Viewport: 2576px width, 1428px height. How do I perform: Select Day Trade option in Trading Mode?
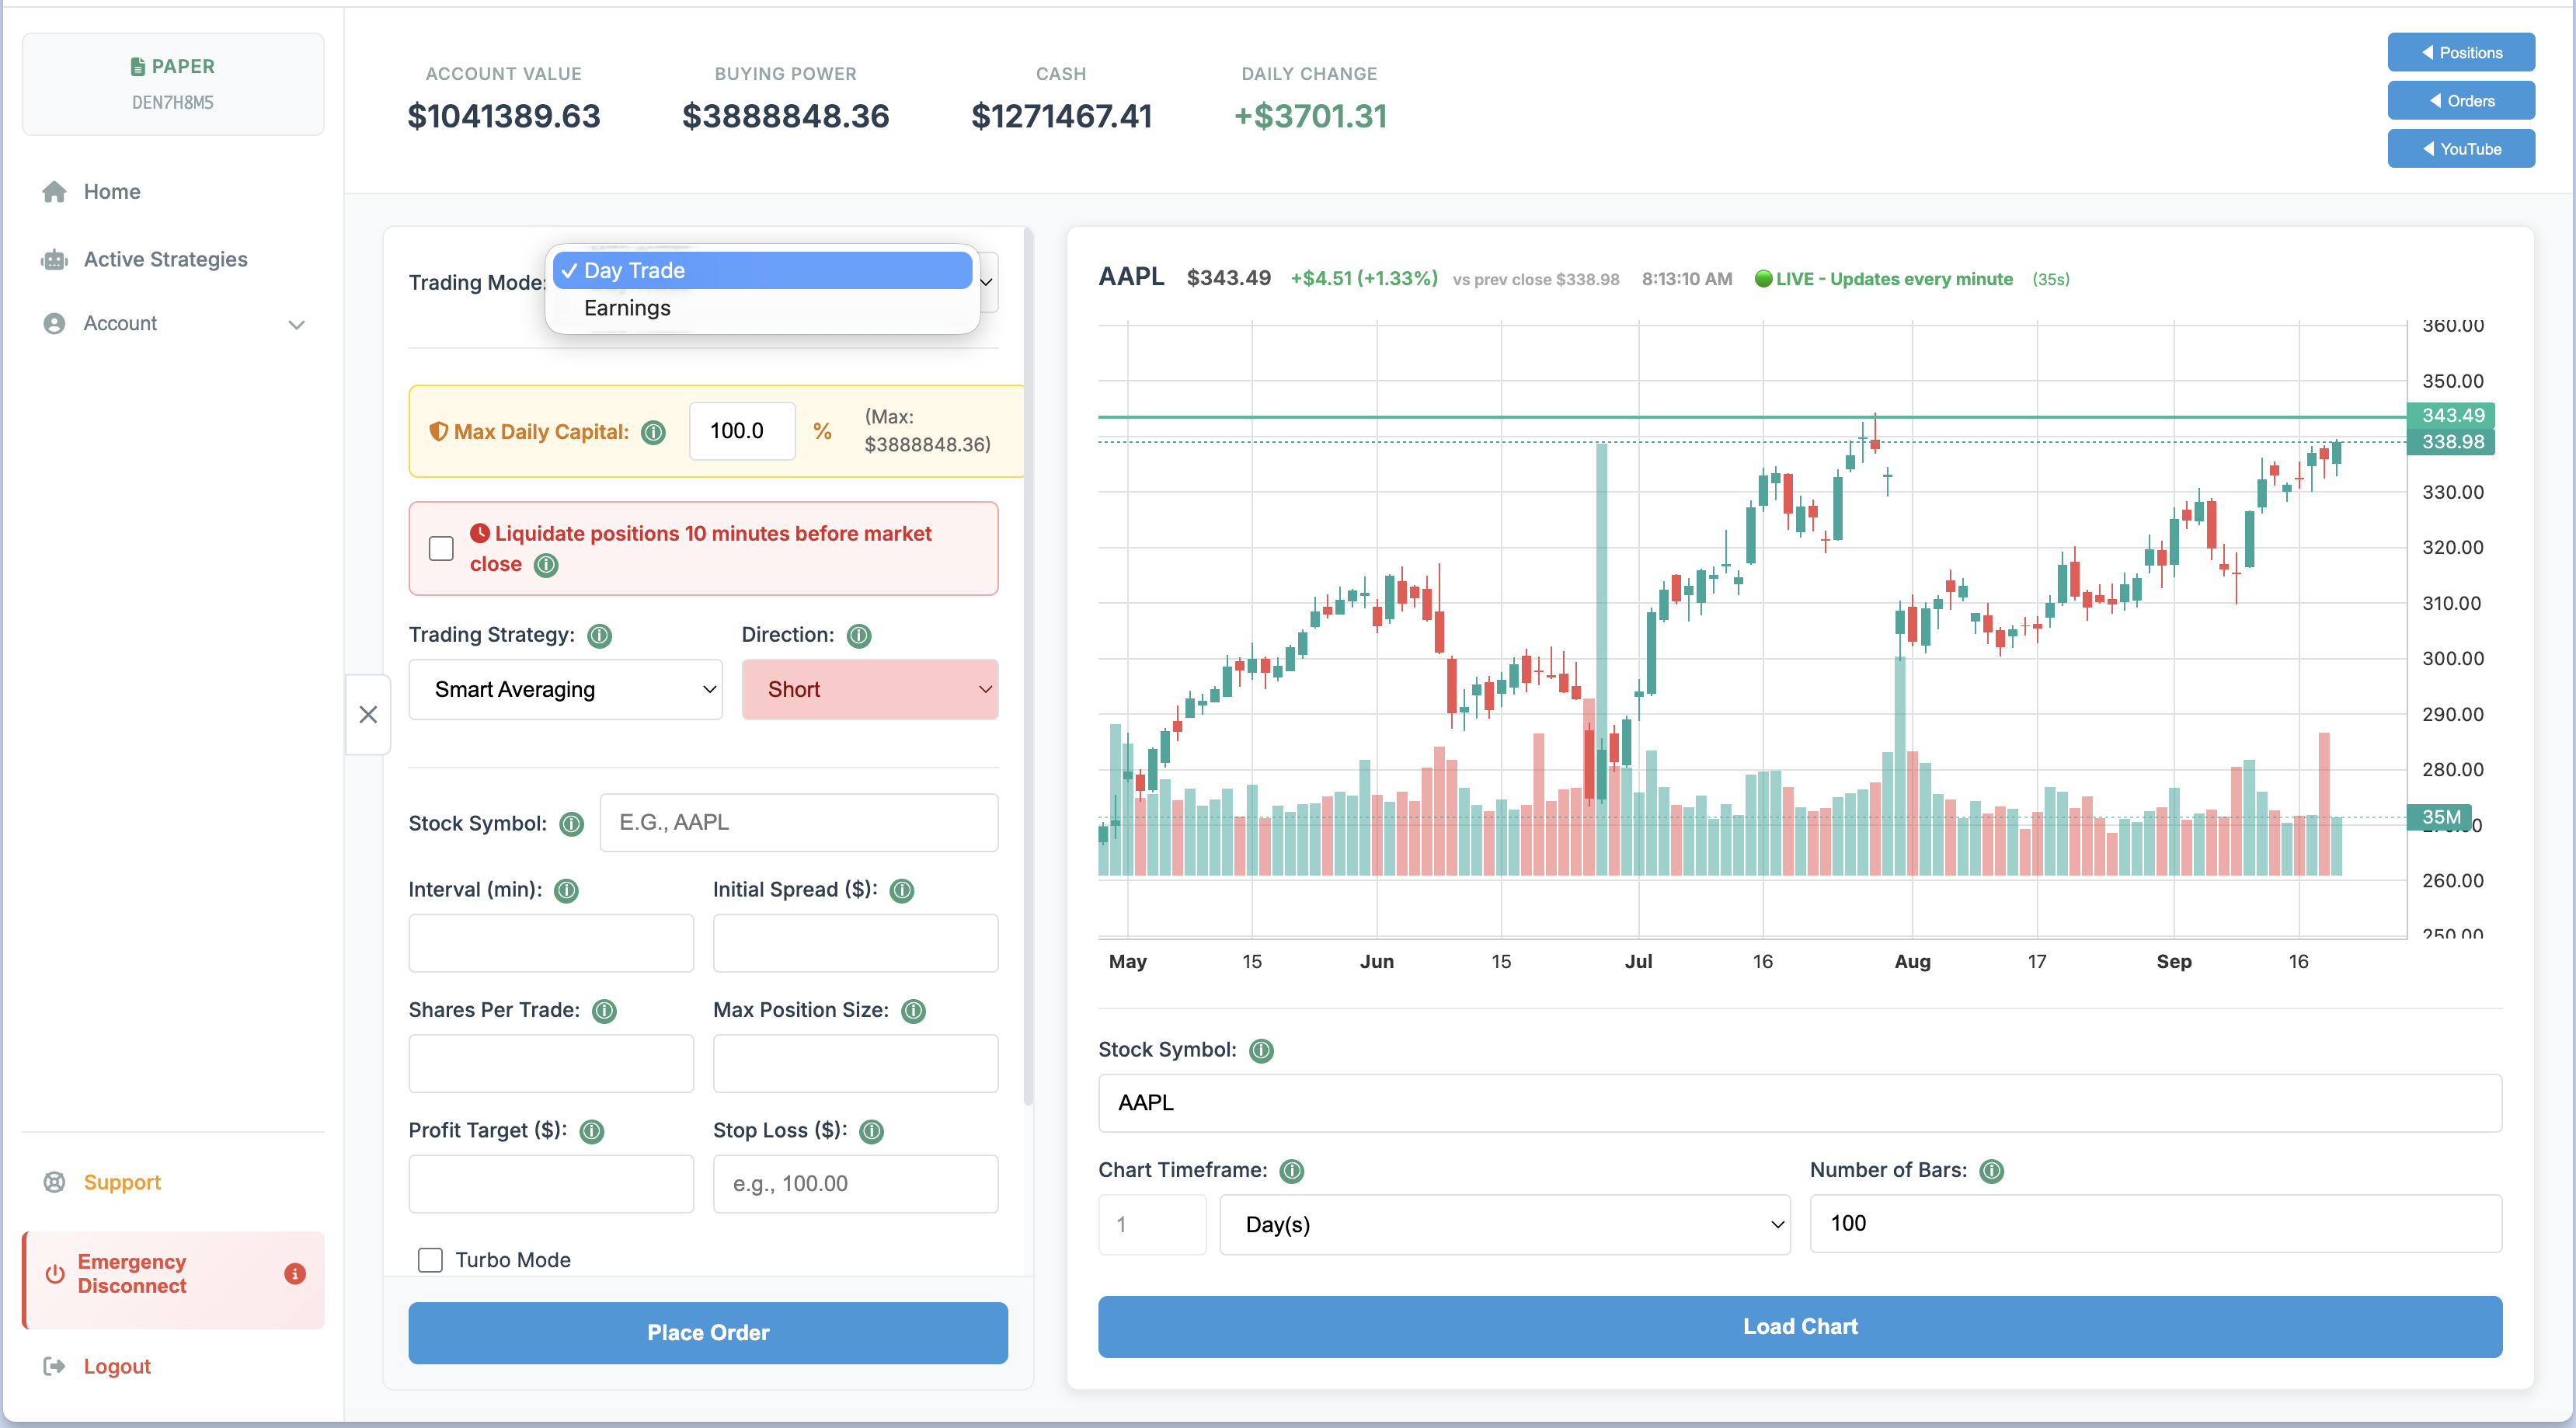coord(763,270)
